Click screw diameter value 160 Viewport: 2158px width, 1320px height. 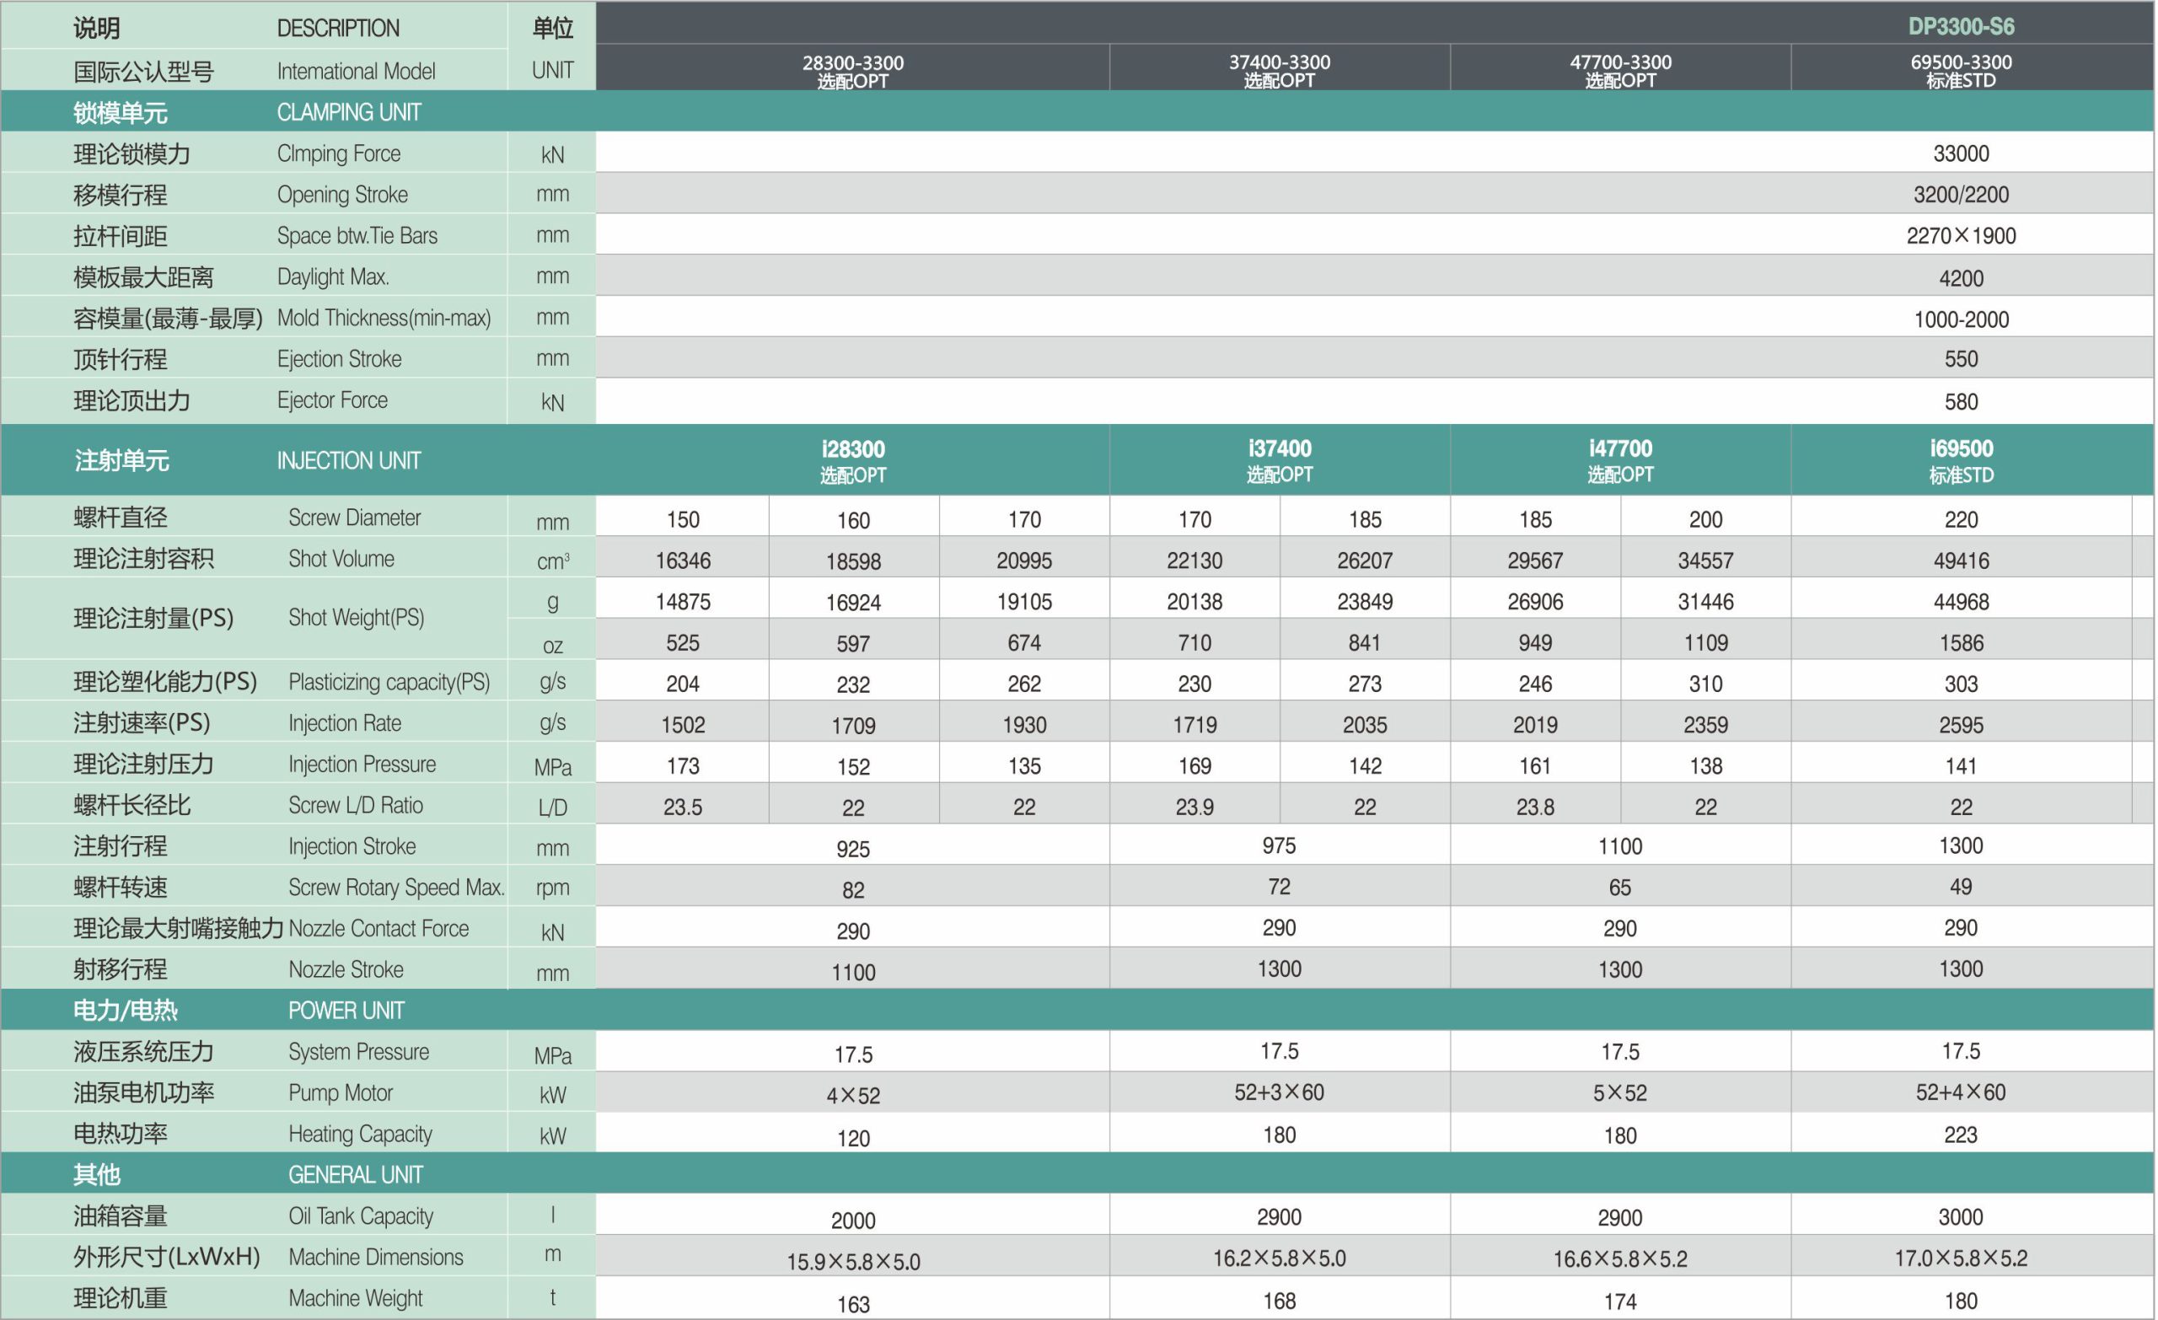[x=853, y=520]
